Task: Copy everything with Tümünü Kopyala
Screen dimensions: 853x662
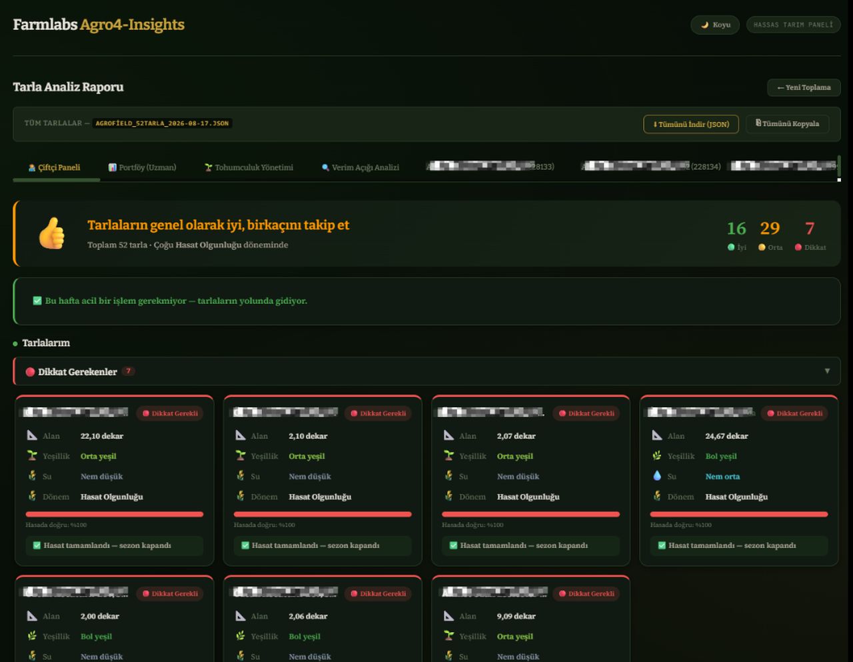Action: pos(787,123)
